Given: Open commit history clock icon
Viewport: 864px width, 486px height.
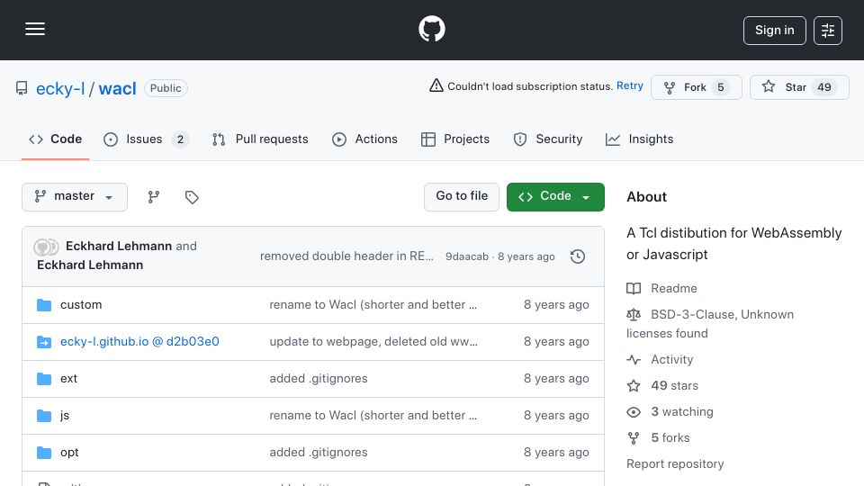Looking at the screenshot, I should tap(578, 256).
